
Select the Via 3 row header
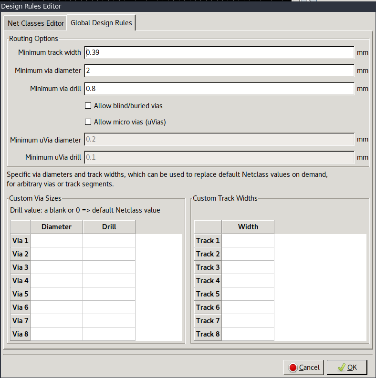tap(20, 267)
